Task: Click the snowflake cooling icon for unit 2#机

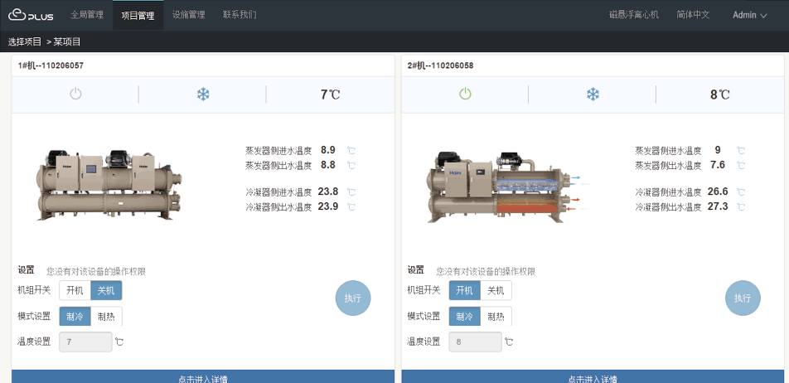Action: point(593,95)
